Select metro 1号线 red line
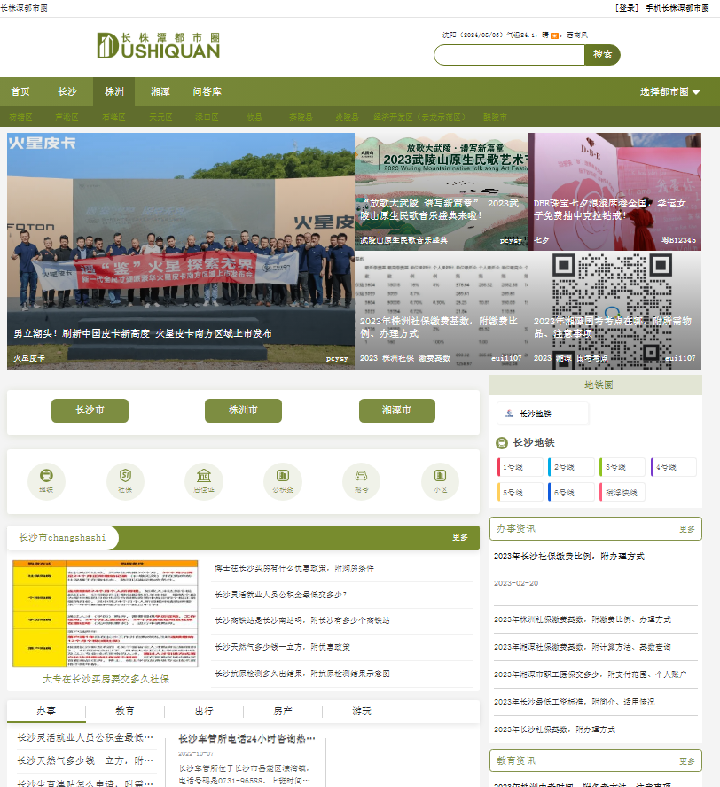This screenshot has height=787, width=720. pyautogui.click(x=520, y=467)
